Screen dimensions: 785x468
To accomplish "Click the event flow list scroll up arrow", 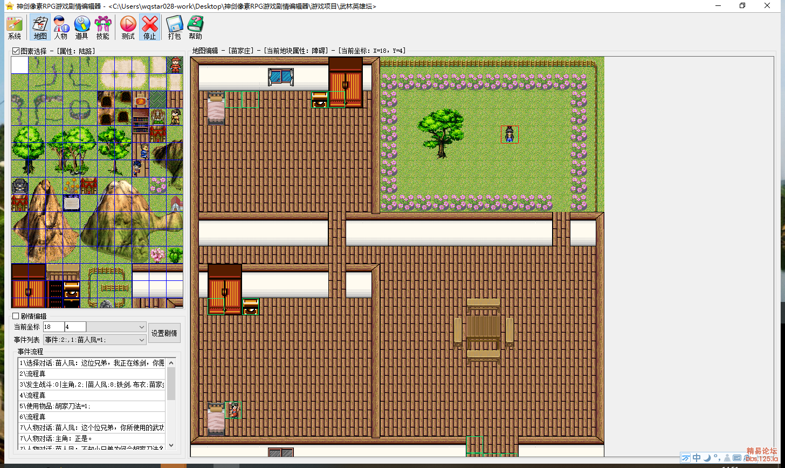I will pos(171,363).
